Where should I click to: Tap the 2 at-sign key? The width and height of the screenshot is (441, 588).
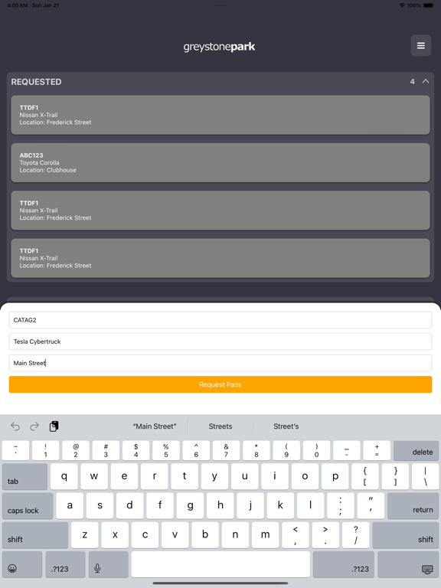(76, 450)
